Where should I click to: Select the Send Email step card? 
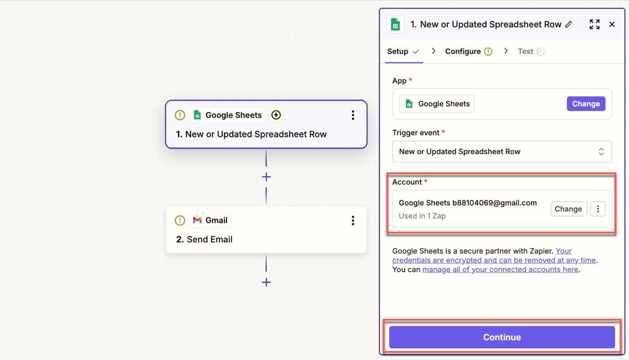click(x=266, y=230)
